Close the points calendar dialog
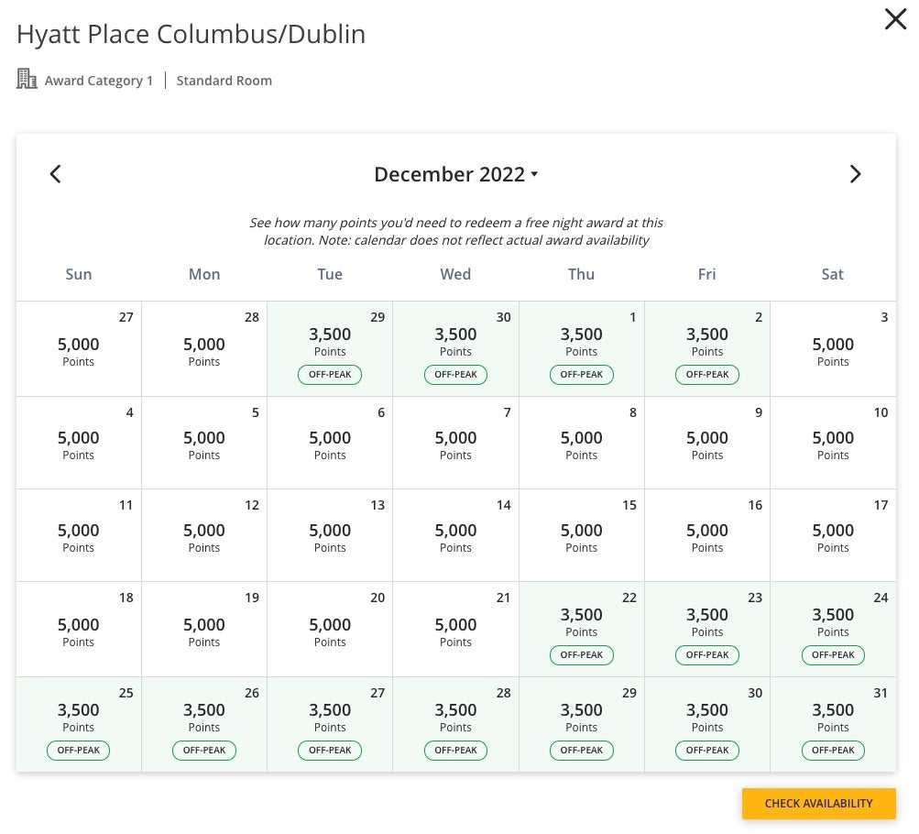 [895, 19]
